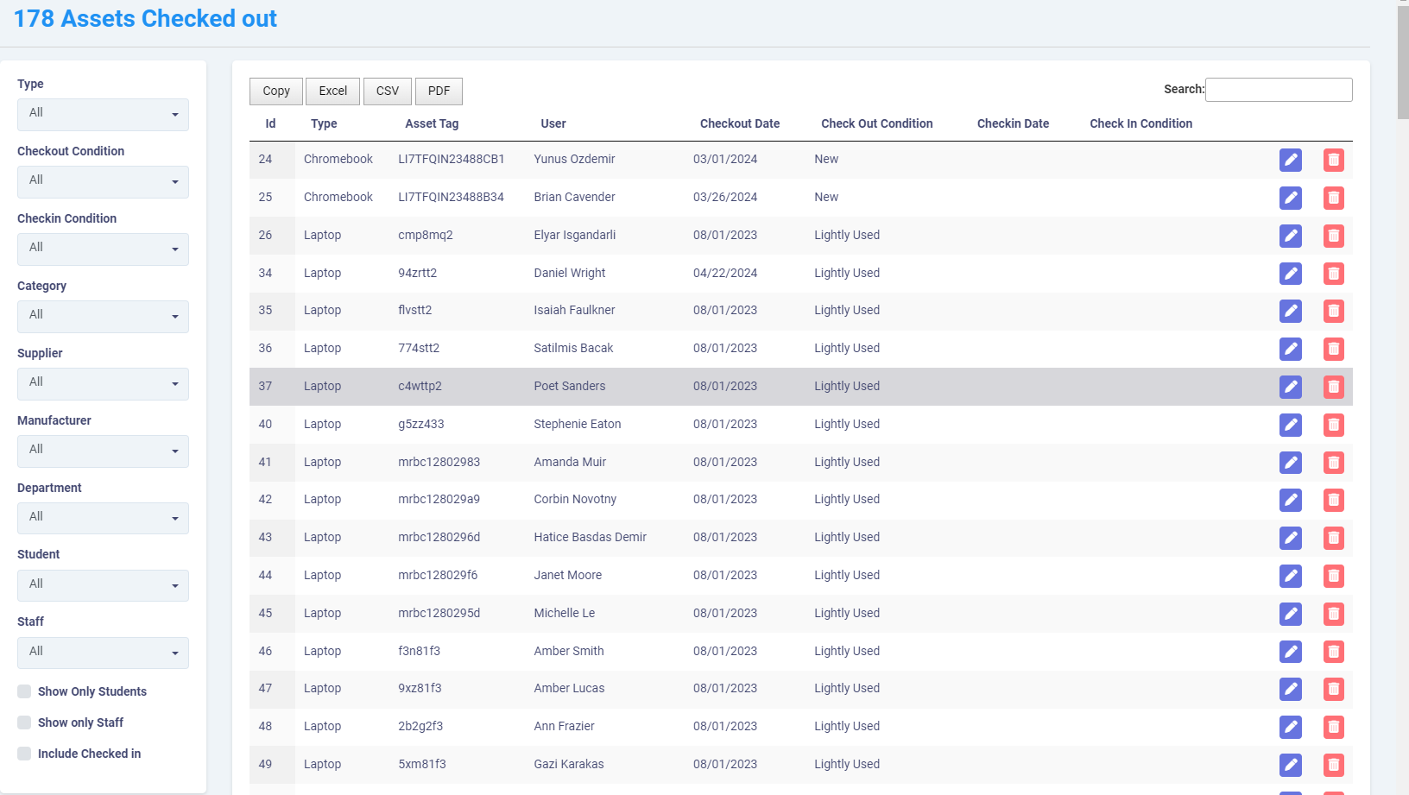Edit Elyar Isgandarli's laptop checkout
The height and width of the screenshot is (795, 1409).
pyautogui.click(x=1291, y=236)
